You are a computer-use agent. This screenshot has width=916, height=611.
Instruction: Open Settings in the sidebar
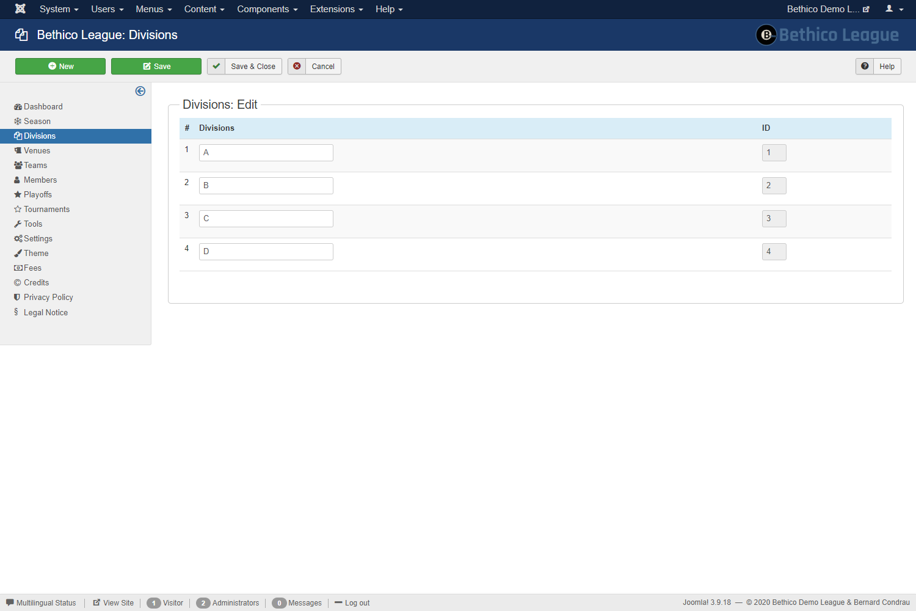(x=37, y=239)
